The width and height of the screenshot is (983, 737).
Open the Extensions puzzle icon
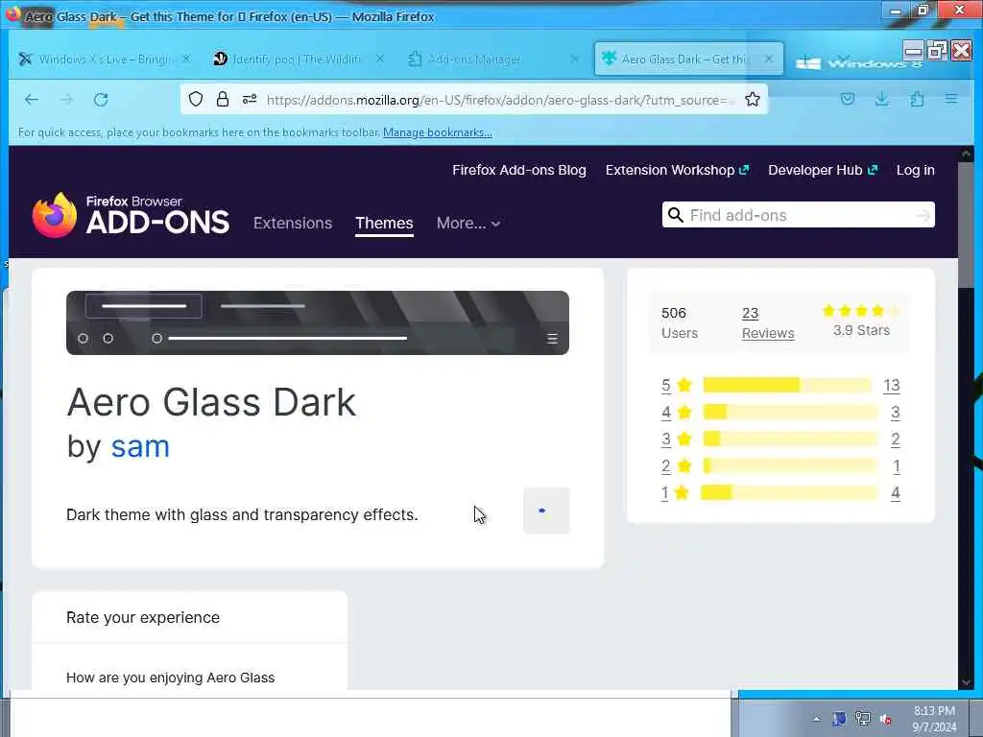[917, 99]
